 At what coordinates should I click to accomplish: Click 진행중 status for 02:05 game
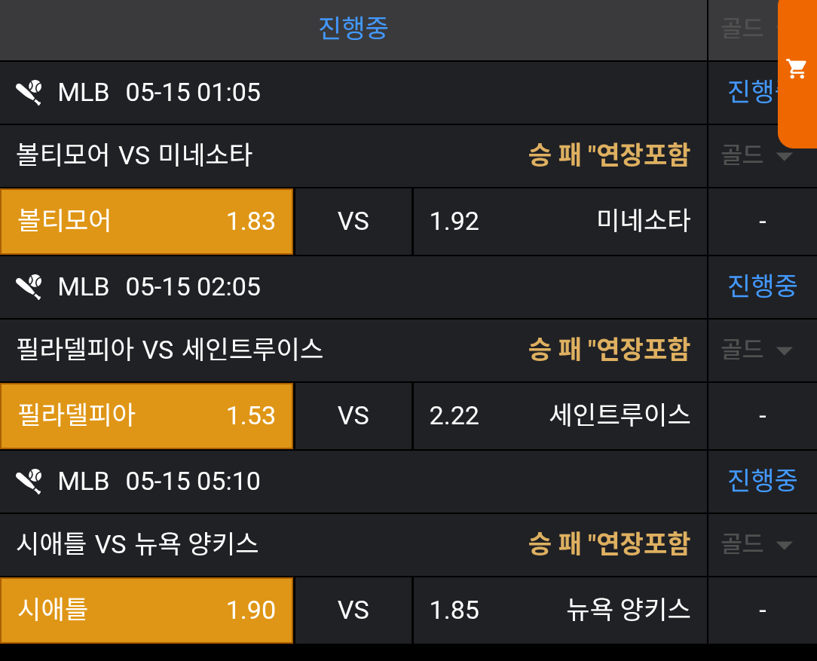(x=762, y=286)
